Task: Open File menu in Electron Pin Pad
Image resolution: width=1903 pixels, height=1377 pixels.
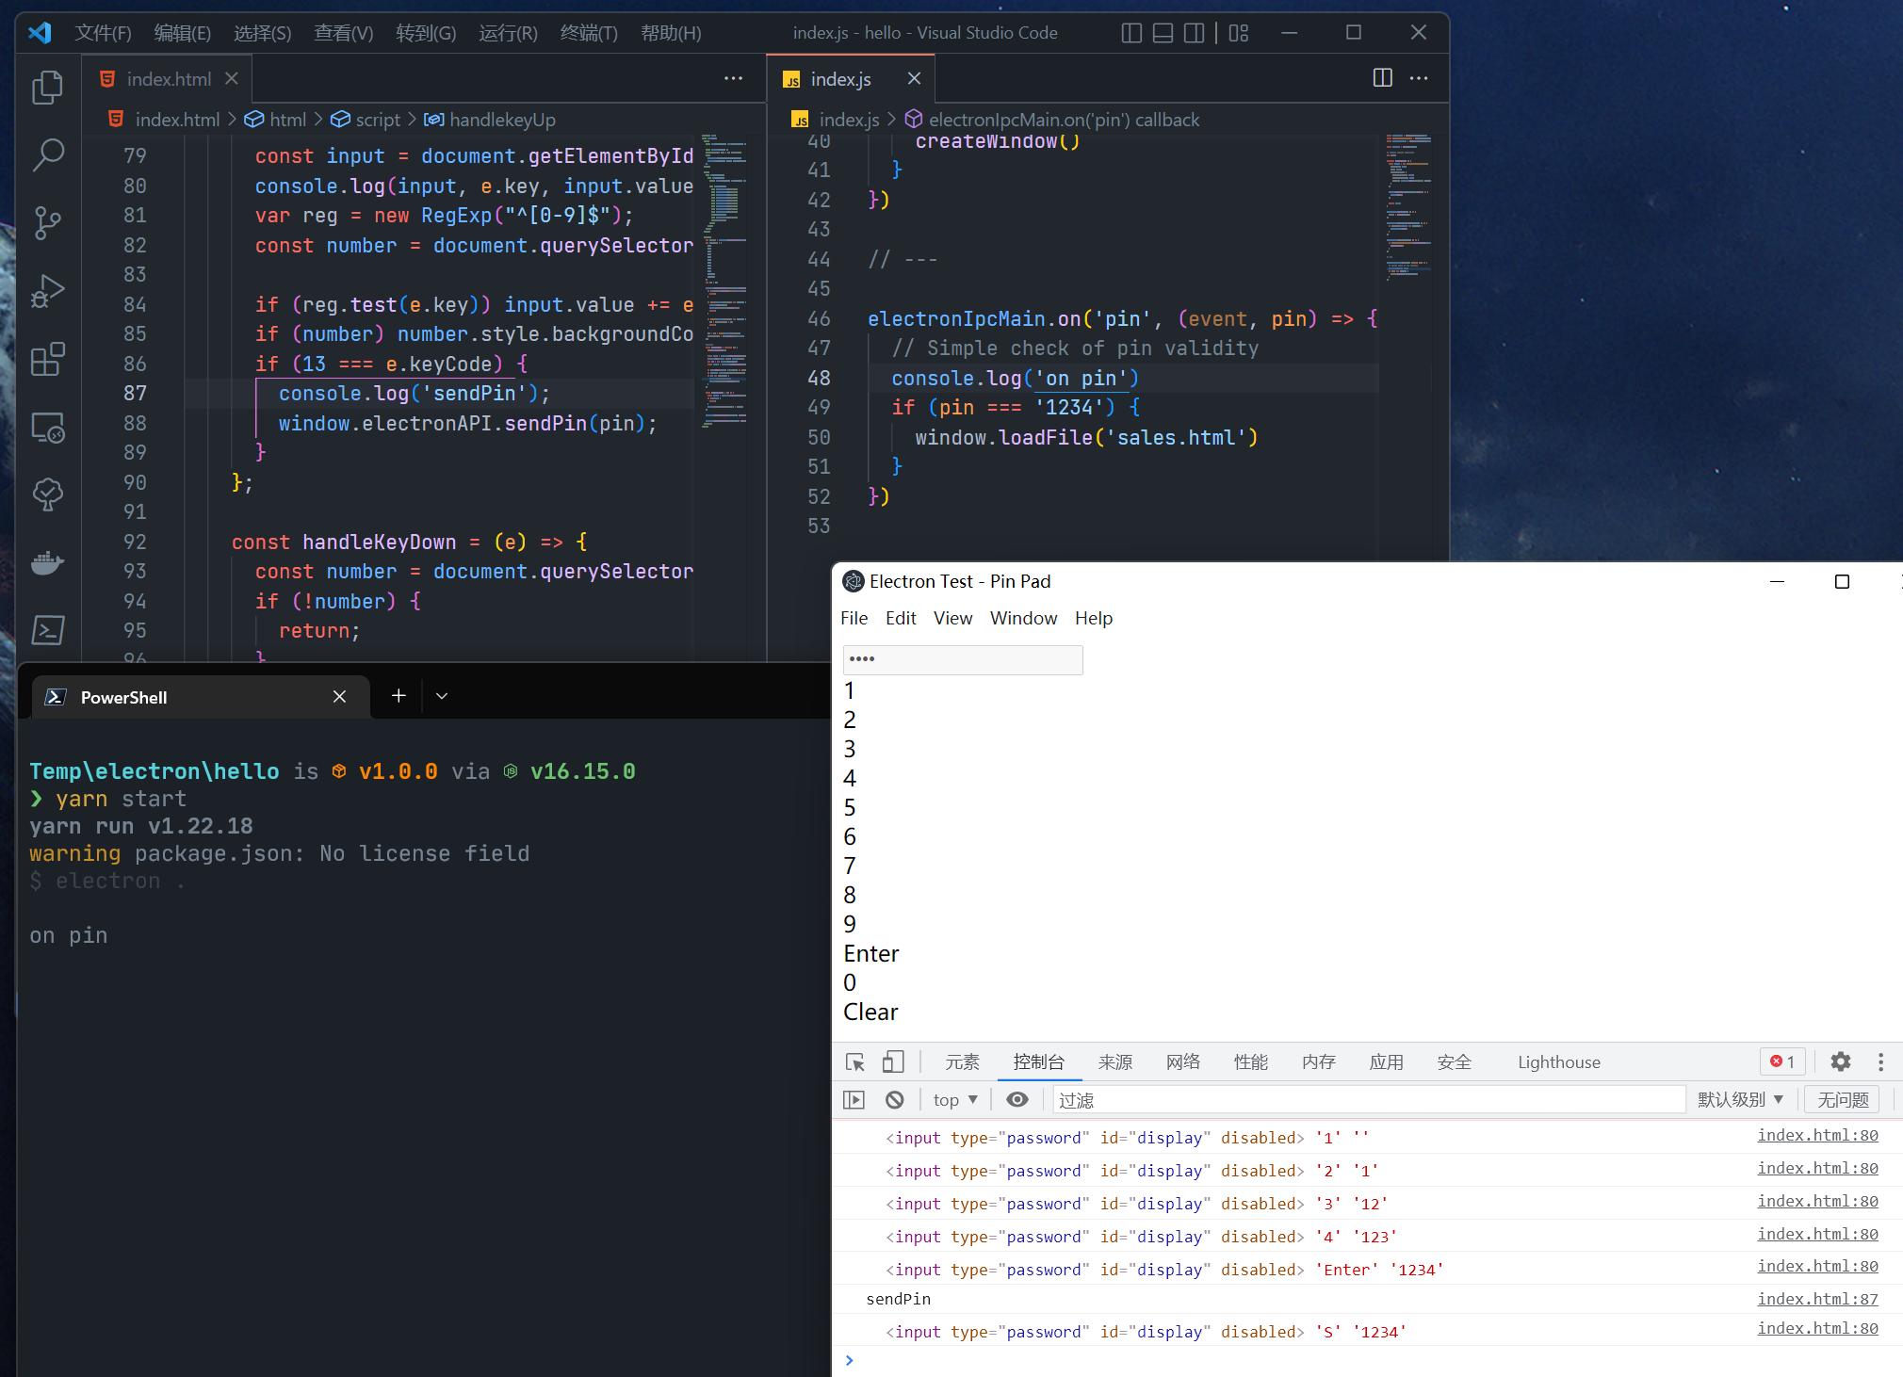Action: 854,619
